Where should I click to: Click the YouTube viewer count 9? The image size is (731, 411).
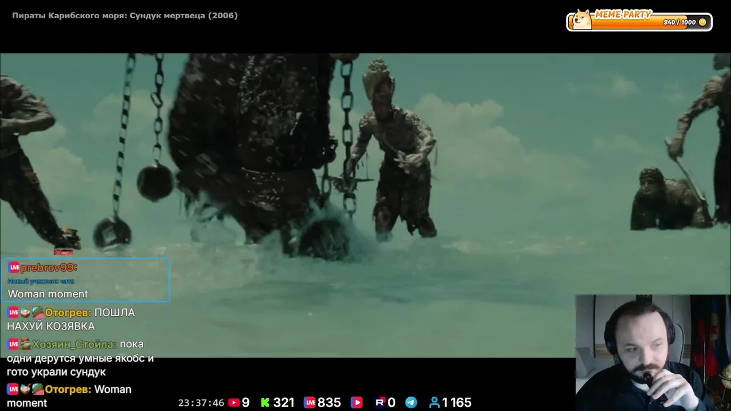(x=246, y=403)
